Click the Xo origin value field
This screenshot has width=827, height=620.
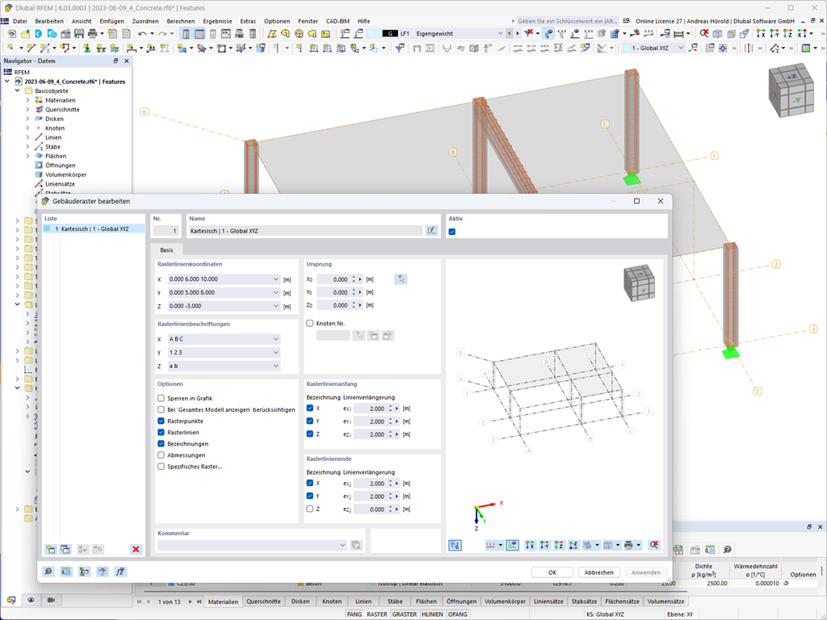click(x=334, y=279)
